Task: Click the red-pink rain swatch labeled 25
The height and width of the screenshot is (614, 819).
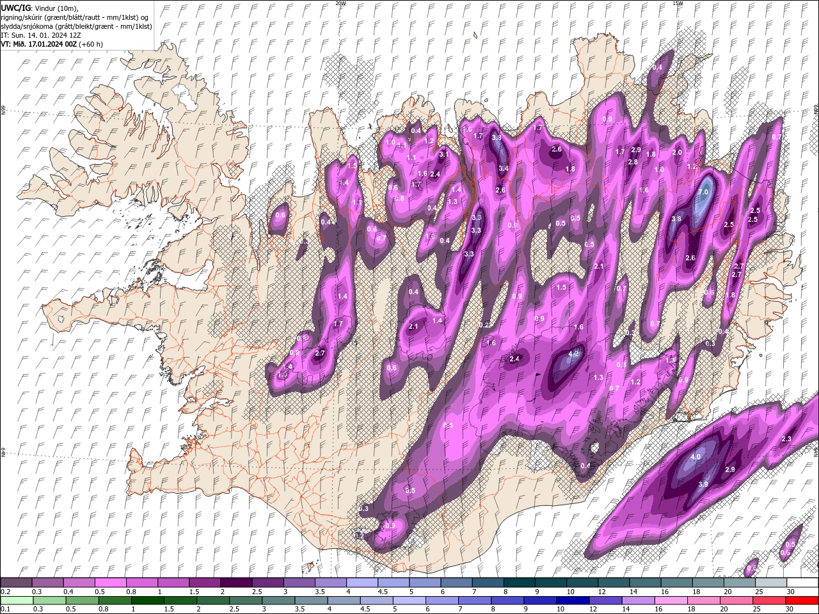Action: (x=769, y=601)
